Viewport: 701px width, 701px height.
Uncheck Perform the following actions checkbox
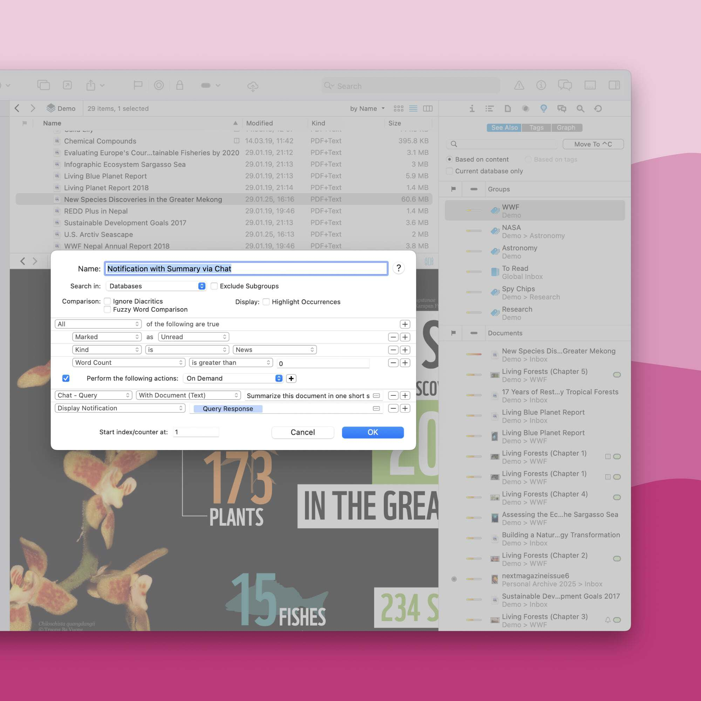(66, 379)
